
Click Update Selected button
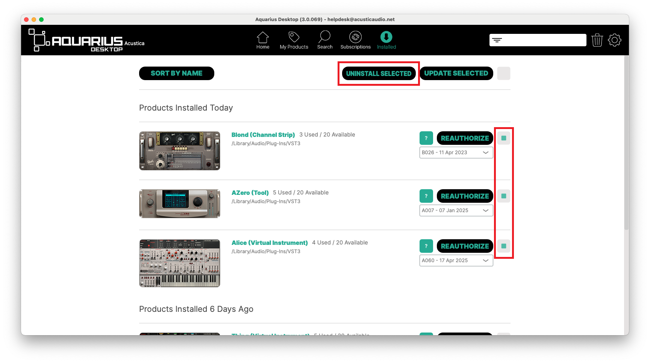(456, 73)
